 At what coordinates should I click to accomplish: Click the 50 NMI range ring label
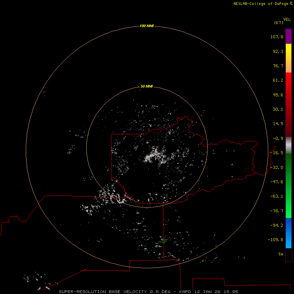(147, 86)
